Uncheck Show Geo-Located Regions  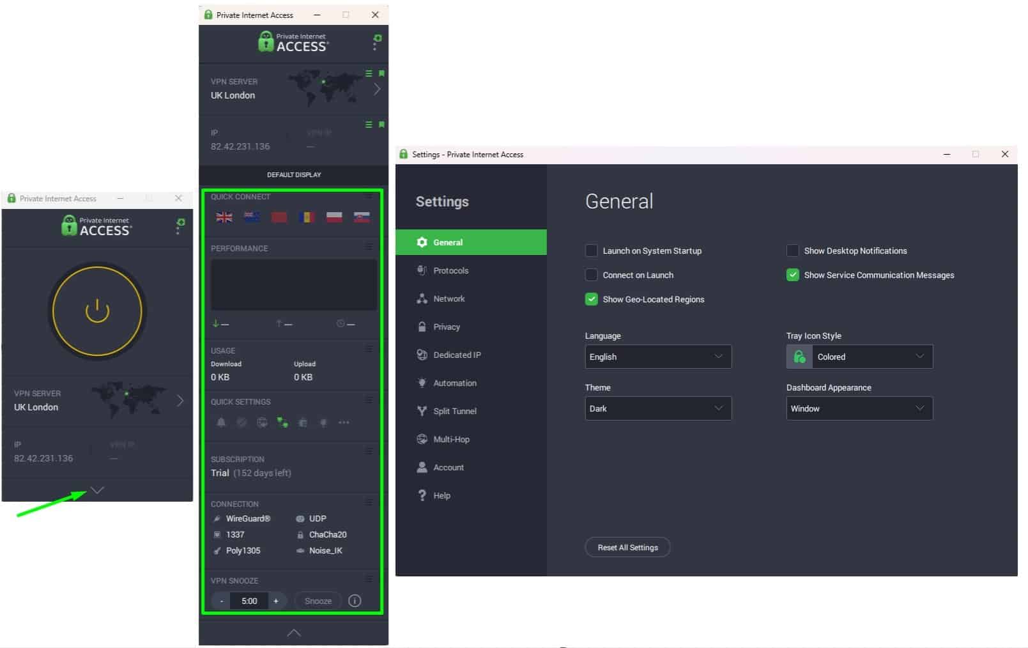click(x=592, y=299)
